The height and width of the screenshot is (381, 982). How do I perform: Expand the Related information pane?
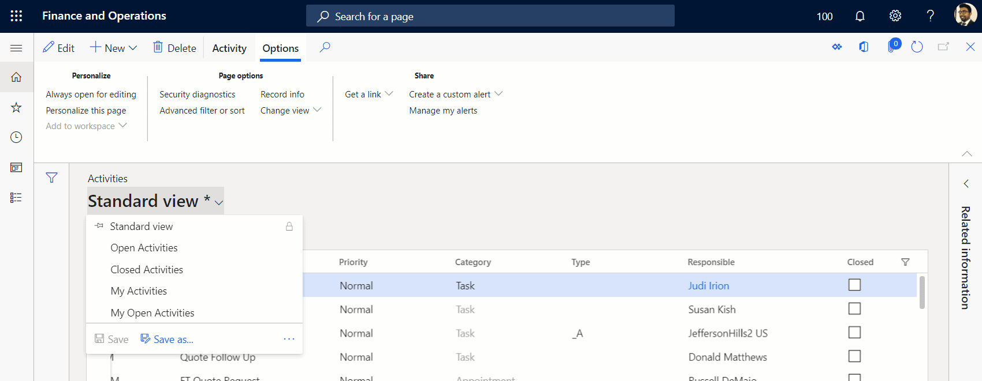(x=966, y=184)
